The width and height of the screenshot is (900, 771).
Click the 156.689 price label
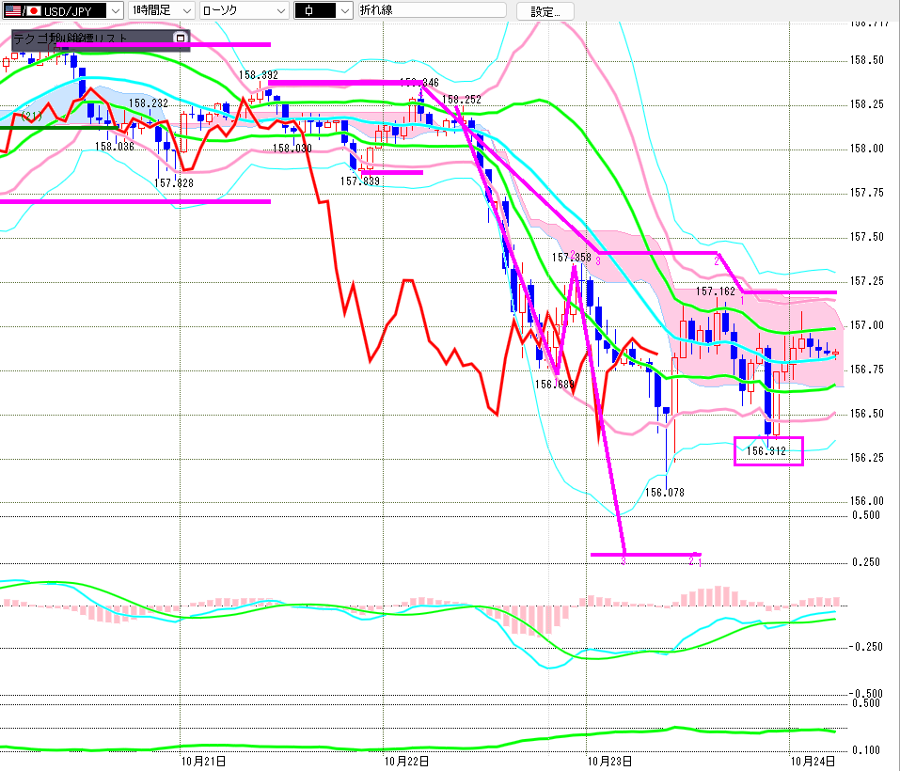click(555, 385)
